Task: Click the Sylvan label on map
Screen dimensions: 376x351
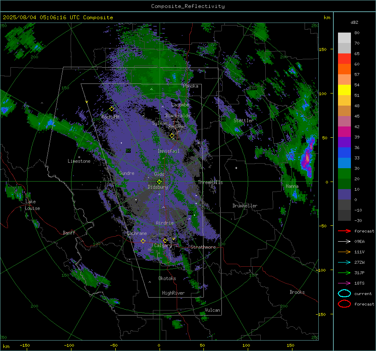Action: [160, 123]
